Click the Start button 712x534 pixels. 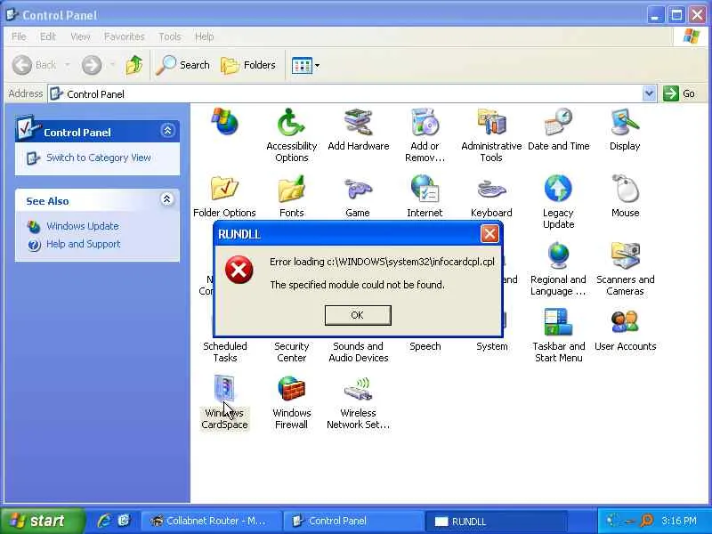(42, 521)
